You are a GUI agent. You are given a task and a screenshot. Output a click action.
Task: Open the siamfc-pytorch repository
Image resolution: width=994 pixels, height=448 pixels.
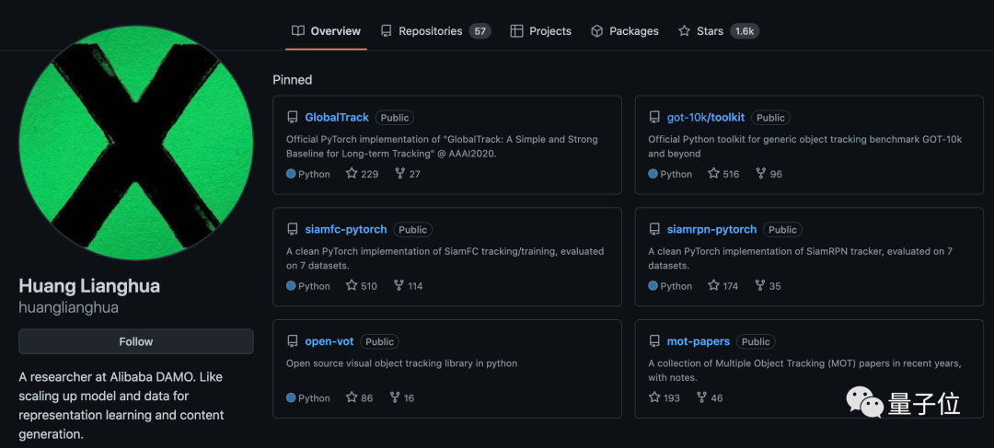tap(346, 229)
